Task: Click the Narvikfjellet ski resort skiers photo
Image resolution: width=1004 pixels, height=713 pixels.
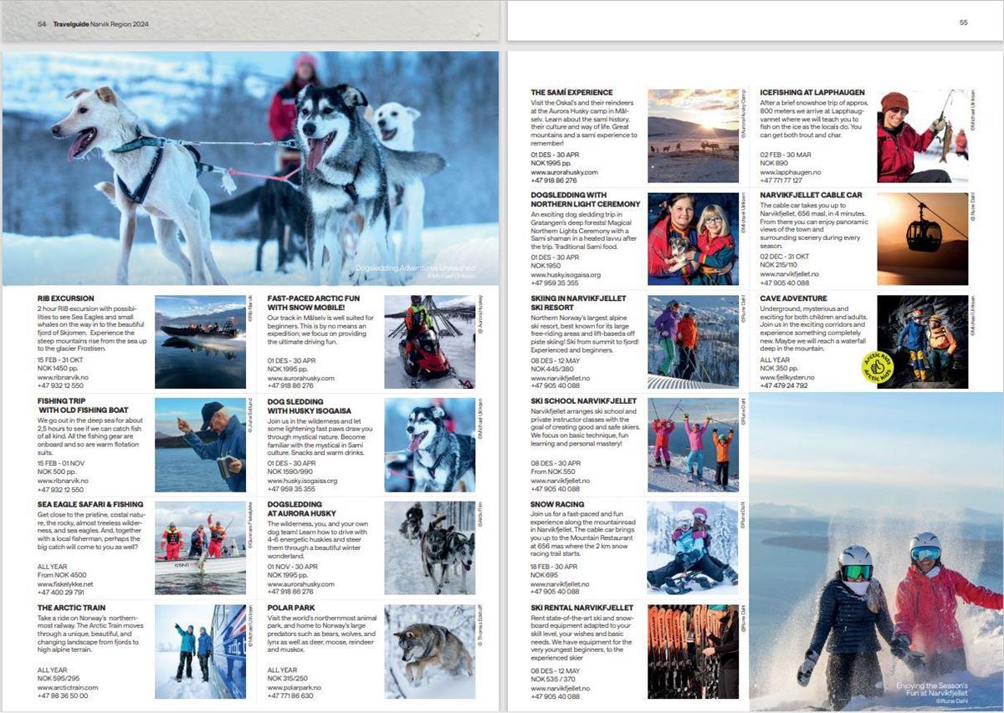Action: point(693,342)
